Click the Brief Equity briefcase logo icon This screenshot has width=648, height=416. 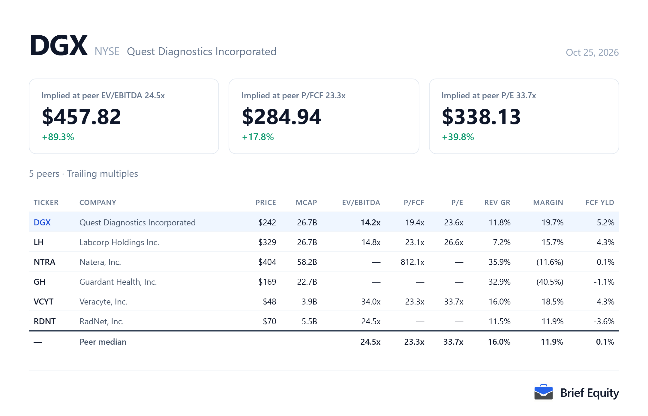pos(543,392)
